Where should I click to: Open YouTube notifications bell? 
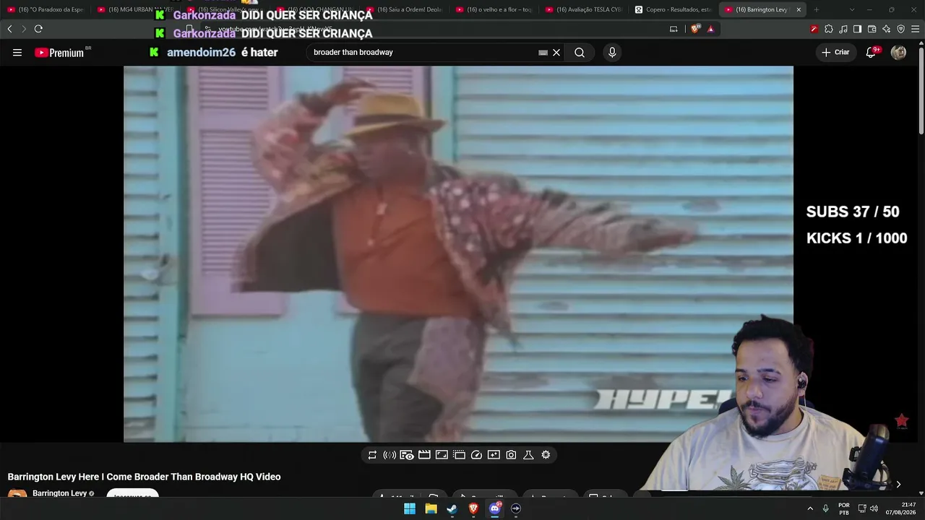pos(872,52)
